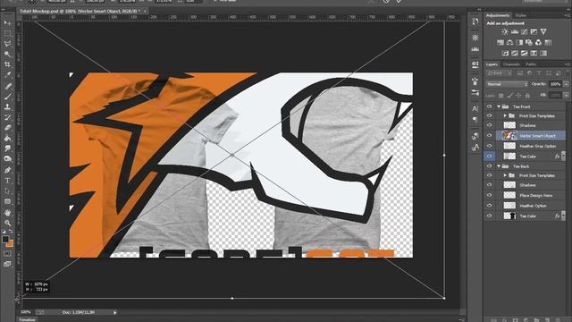Toggle lock all for layer
Viewport: 572px width, 322px height.
pyautogui.click(x=527, y=96)
